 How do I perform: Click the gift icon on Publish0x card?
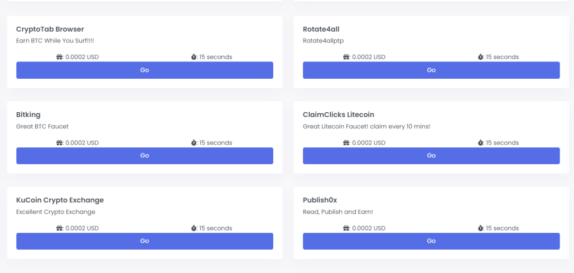click(346, 228)
